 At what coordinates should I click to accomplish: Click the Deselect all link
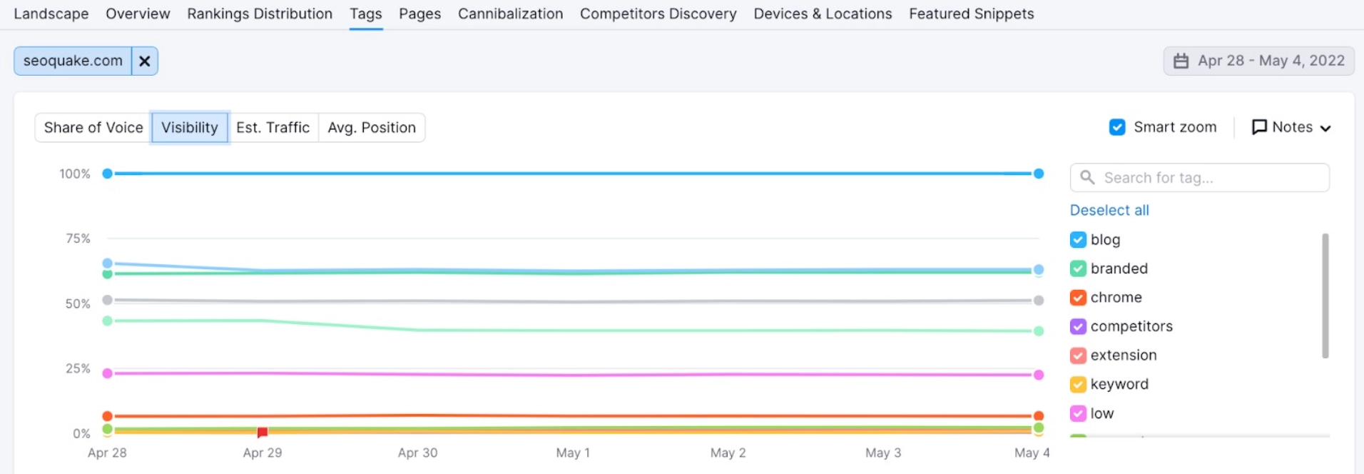pos(1109,210)
